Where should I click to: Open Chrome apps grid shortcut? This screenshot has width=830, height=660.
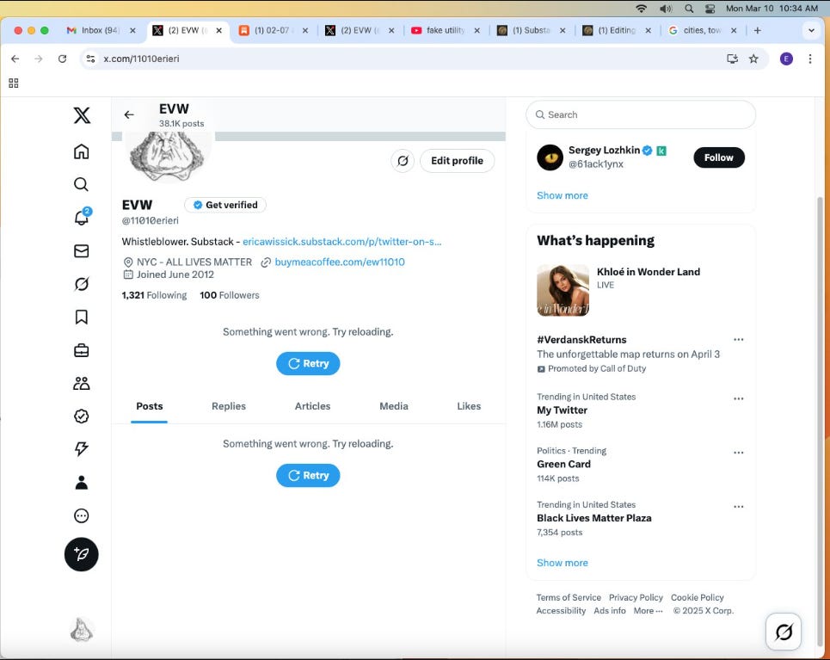14,83
